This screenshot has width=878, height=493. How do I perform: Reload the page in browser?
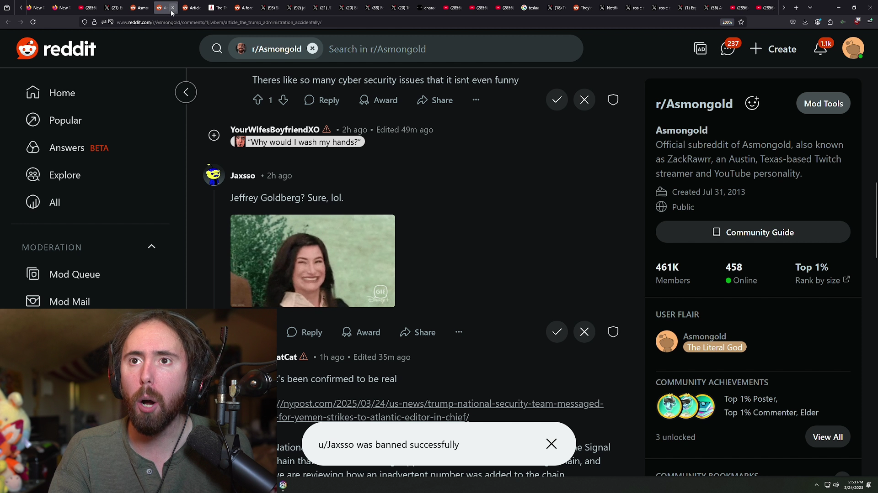pos(33,22)
